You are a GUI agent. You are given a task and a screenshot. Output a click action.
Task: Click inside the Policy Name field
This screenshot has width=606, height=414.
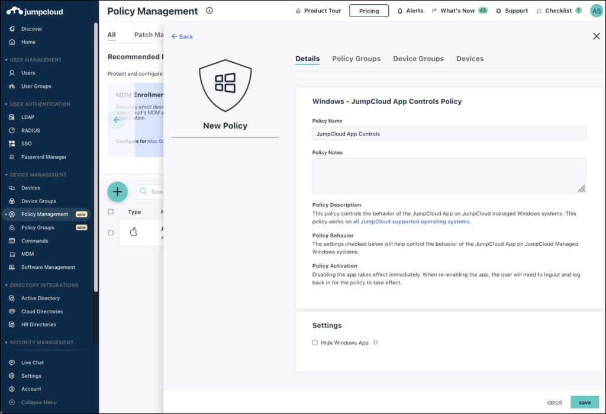pos(449,133)
